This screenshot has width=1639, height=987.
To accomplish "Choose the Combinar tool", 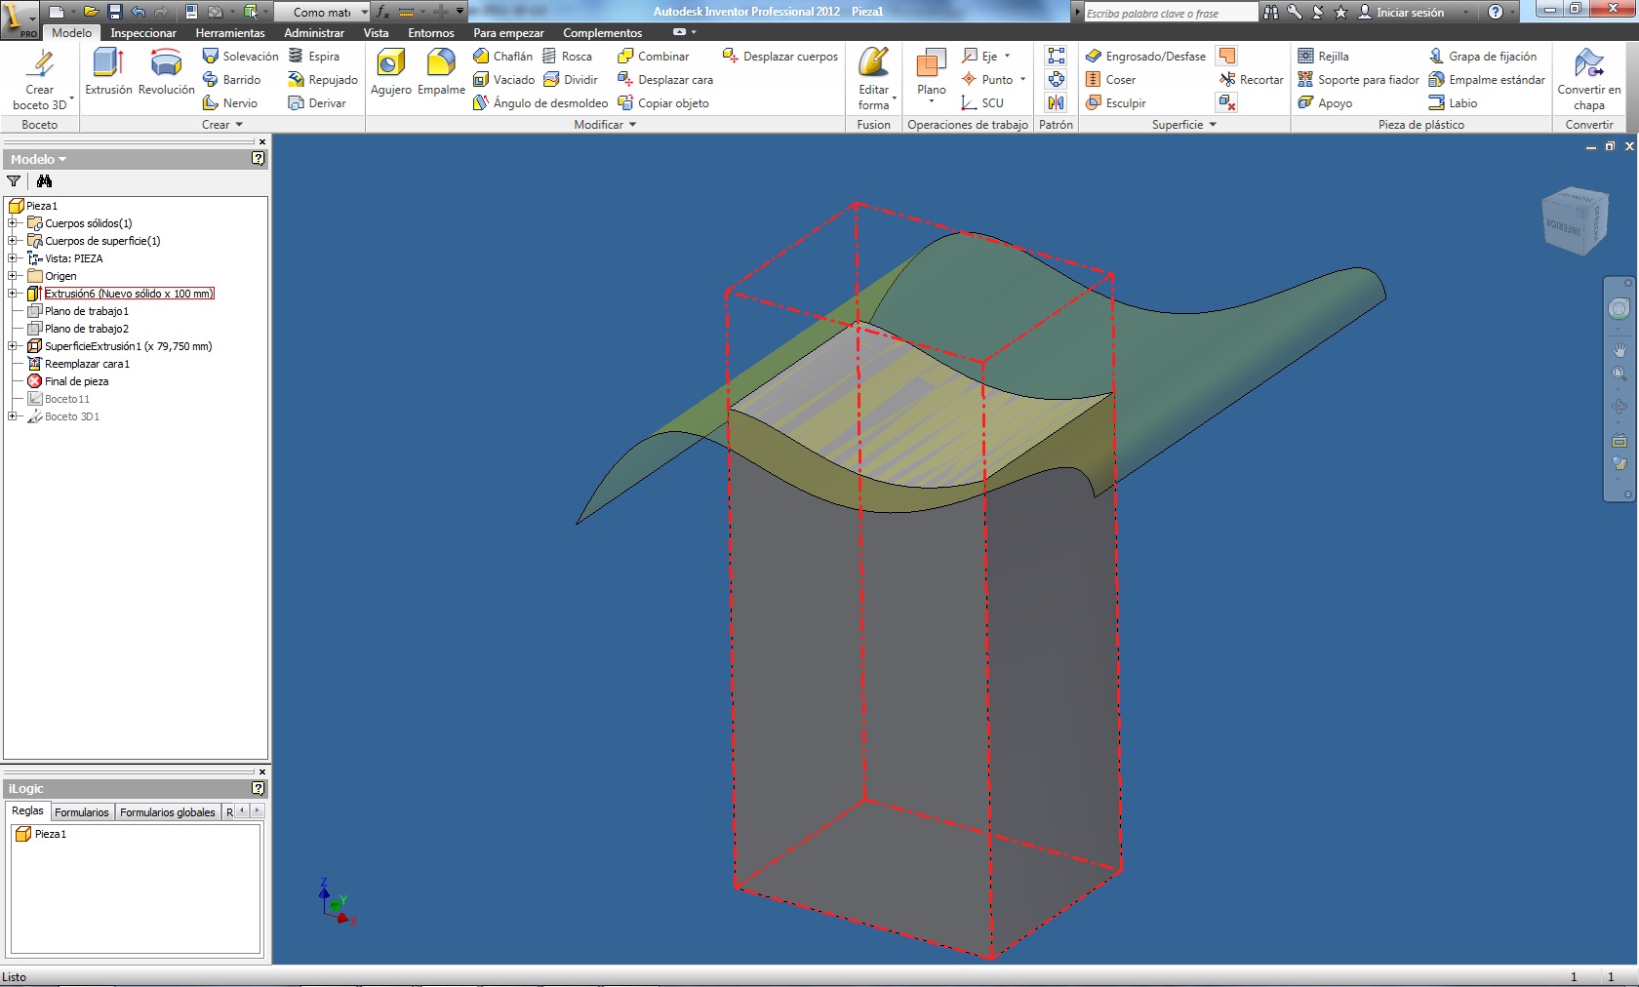I will [654, 57].
